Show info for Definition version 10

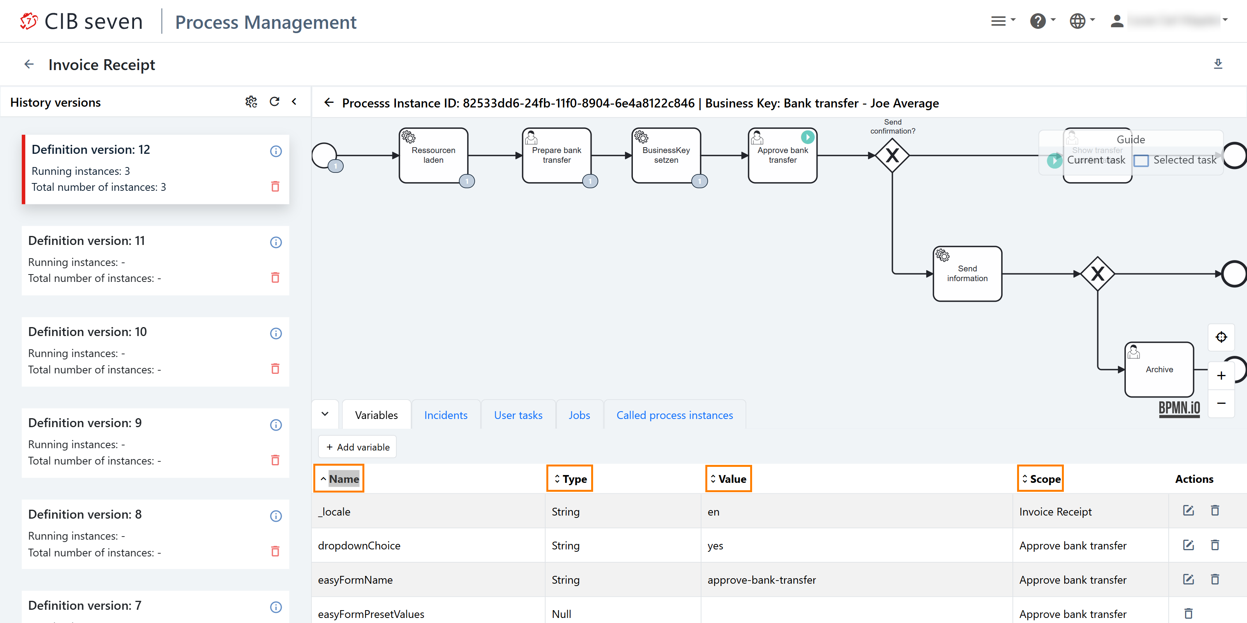point(276,333)
